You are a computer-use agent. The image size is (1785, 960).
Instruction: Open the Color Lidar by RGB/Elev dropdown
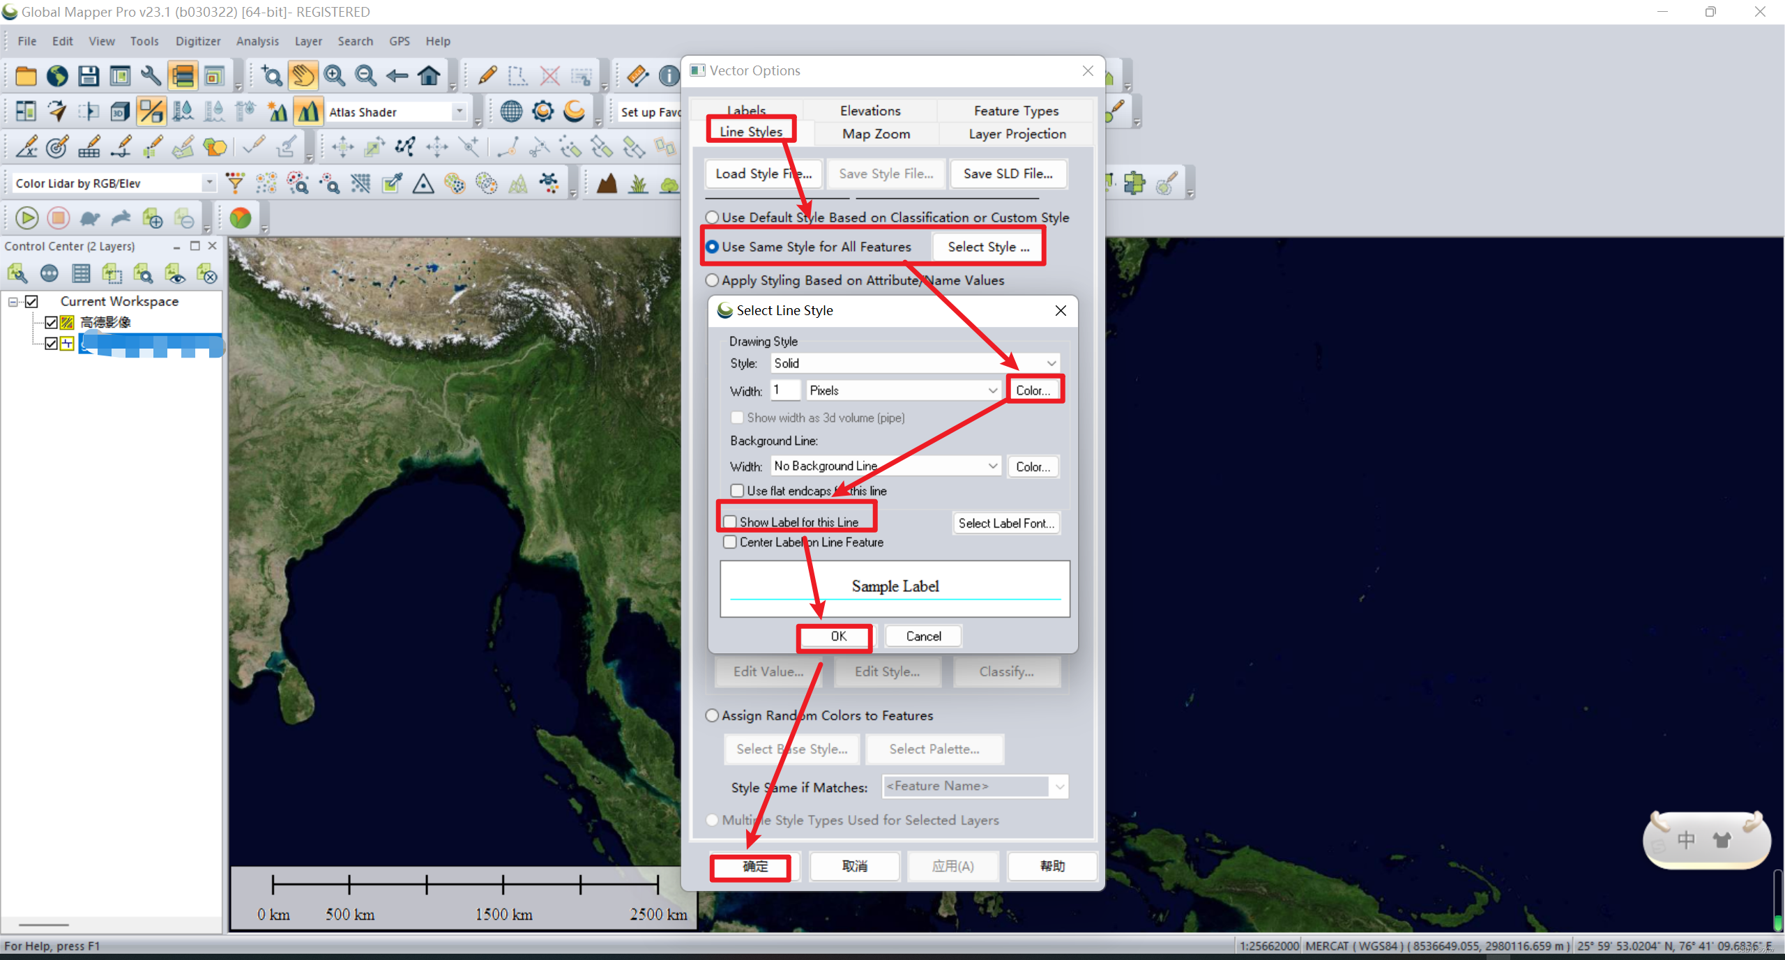208,183
